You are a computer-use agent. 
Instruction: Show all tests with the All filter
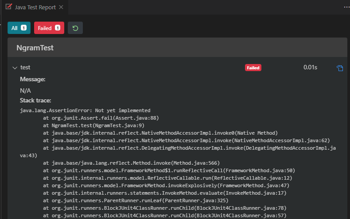[x=19, y=28]
